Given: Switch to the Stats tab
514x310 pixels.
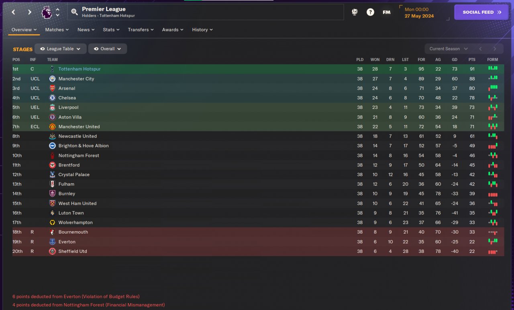Looking at the screenshot, I should tap(111, 30).
